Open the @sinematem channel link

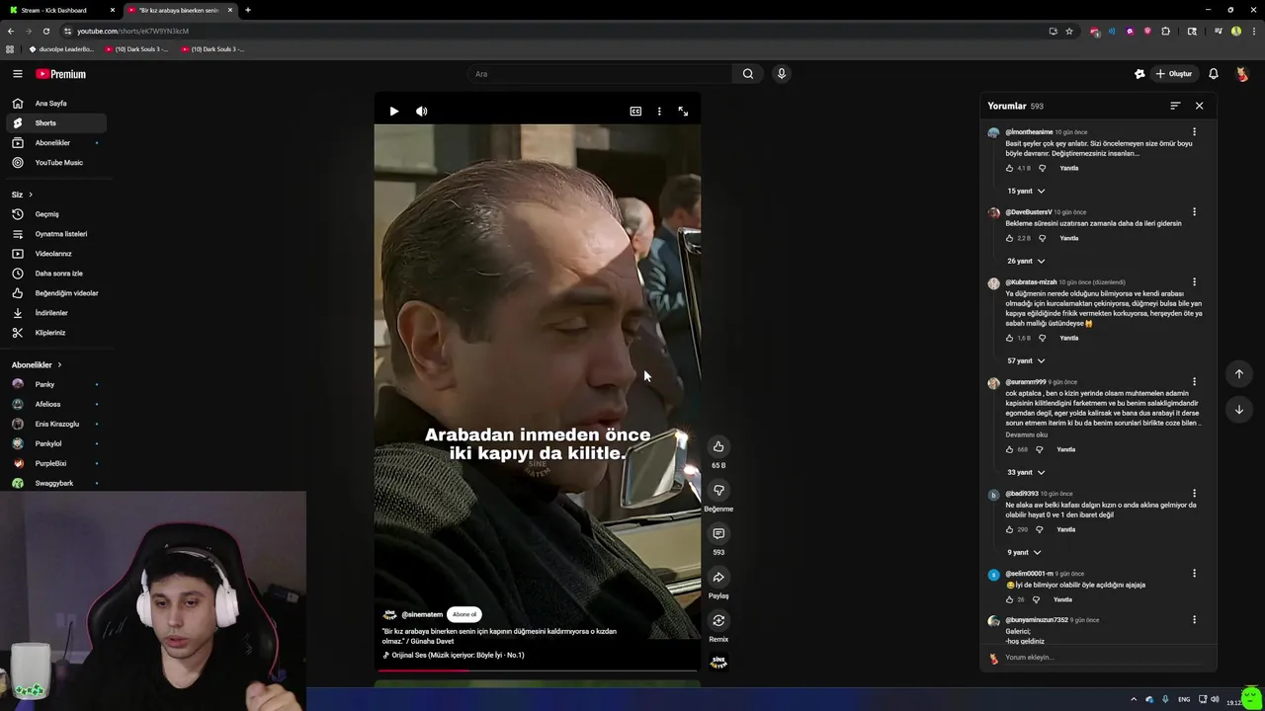coord(422,614)
